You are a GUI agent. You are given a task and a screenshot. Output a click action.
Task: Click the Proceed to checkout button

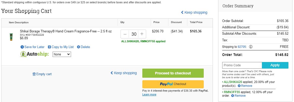click(173, 73)
